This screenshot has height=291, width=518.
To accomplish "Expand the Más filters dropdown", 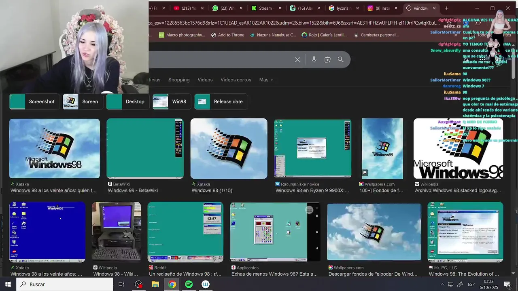I will (x=266, y=80).
